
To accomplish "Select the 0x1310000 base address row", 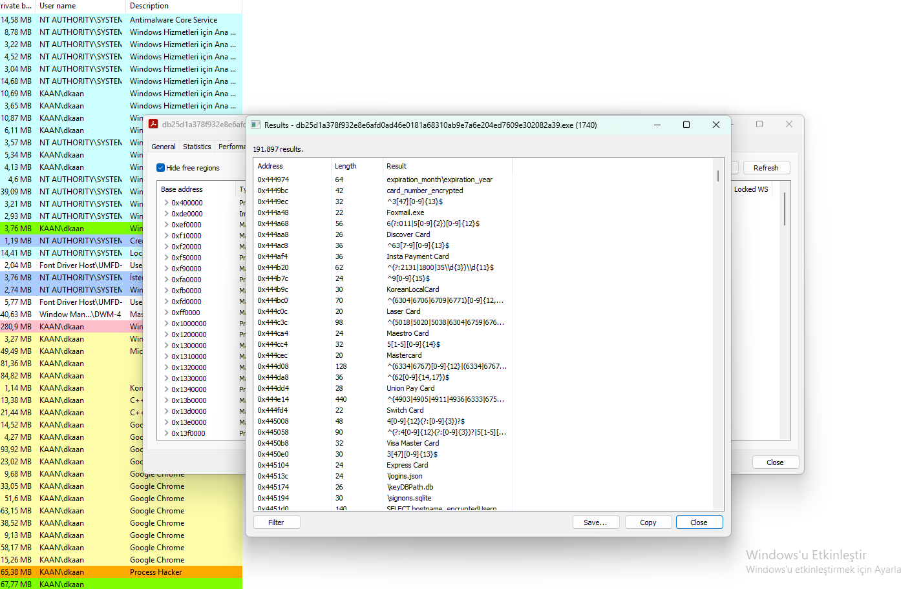I will click(x=202, y=356).
